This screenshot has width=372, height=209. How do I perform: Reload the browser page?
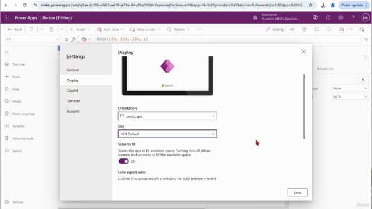click(24, 5)
